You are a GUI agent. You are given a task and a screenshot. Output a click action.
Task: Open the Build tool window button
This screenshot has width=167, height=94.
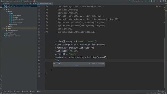[x=39, y=91]
